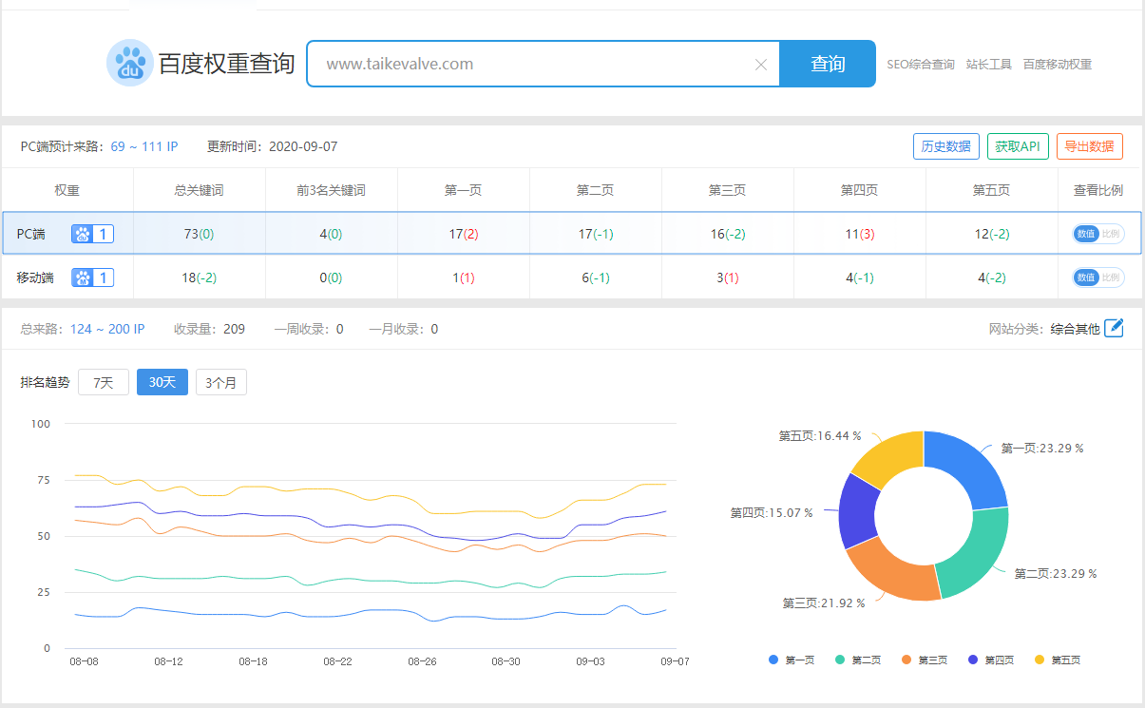Image resolution: width=1145 pixels, height=708 pixels.
Task: Switch ranking trend to 3个月 tab
Action: click(220, 381)
